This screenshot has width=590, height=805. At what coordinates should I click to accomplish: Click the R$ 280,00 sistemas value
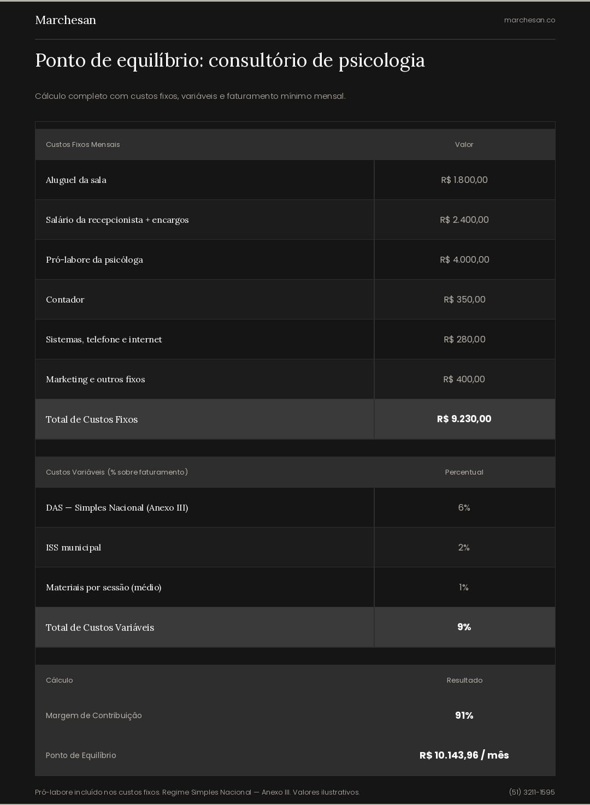(464, 339)
